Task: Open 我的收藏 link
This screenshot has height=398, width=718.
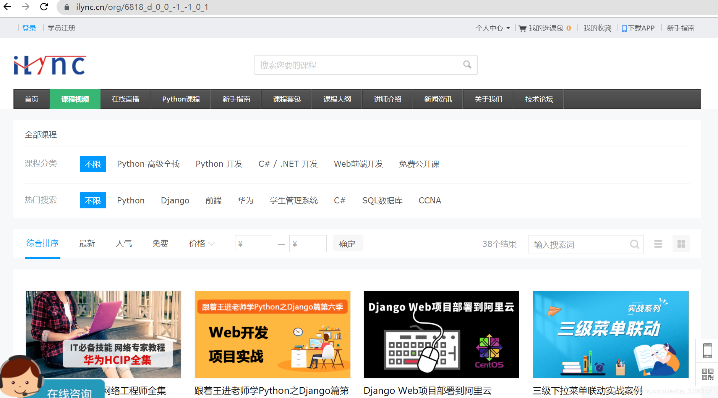Action: (597, 28)
